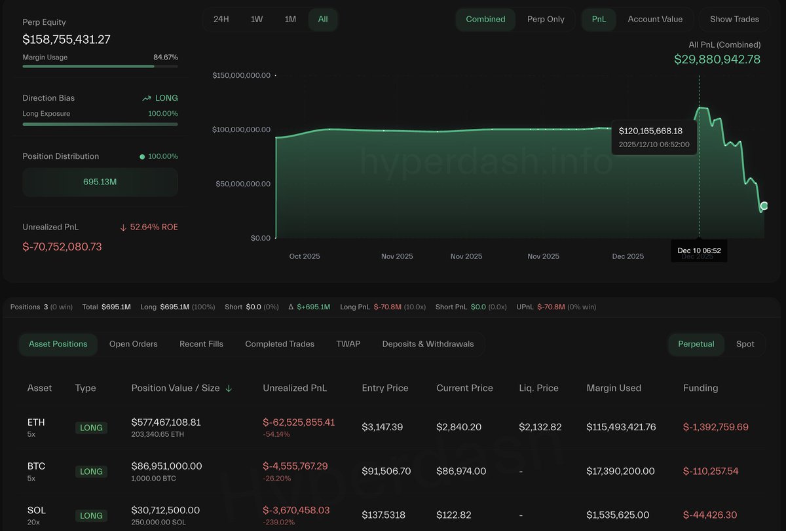Click the LONG trend arrow icon
This screenshot has width=786, height=531.
pos(145,97)
